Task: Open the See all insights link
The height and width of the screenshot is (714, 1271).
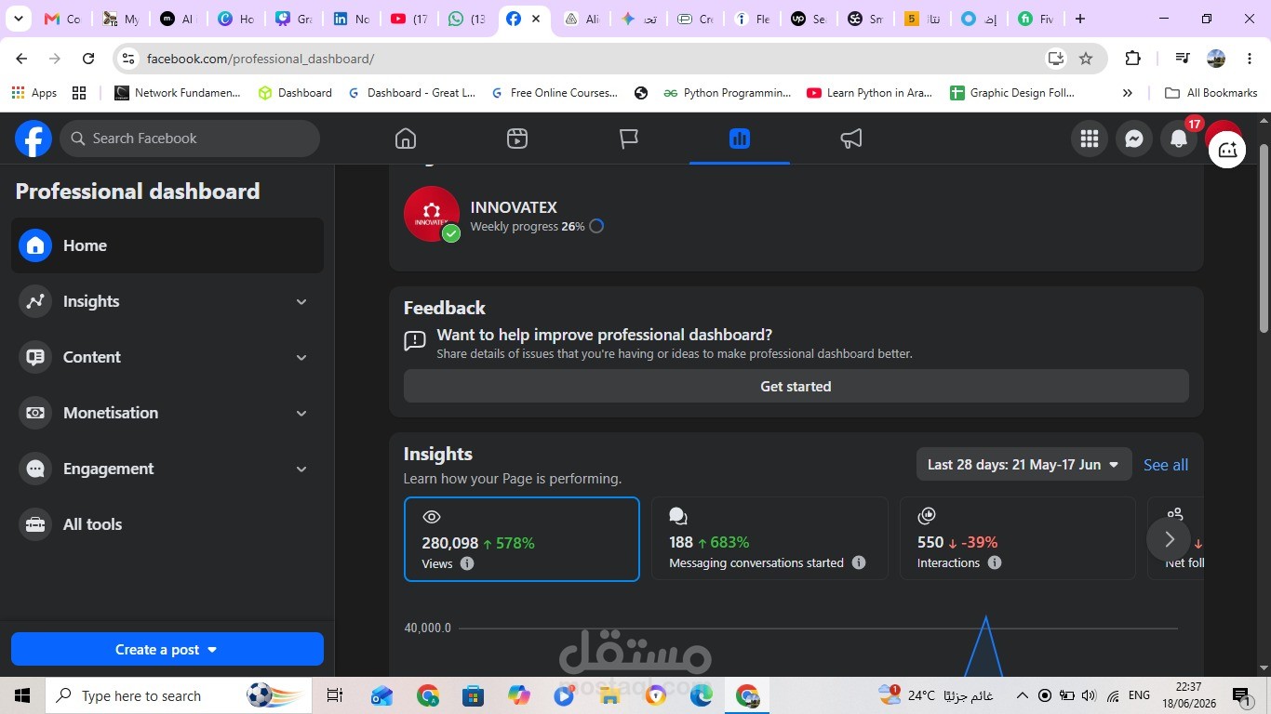Action: click(x=1166, y=465)
